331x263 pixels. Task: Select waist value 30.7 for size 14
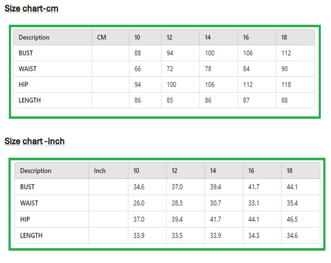[215, 203]
